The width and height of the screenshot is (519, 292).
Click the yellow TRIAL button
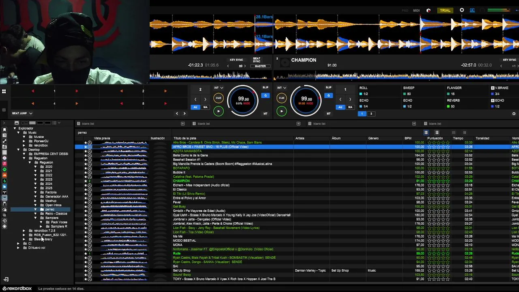point(445,11)
